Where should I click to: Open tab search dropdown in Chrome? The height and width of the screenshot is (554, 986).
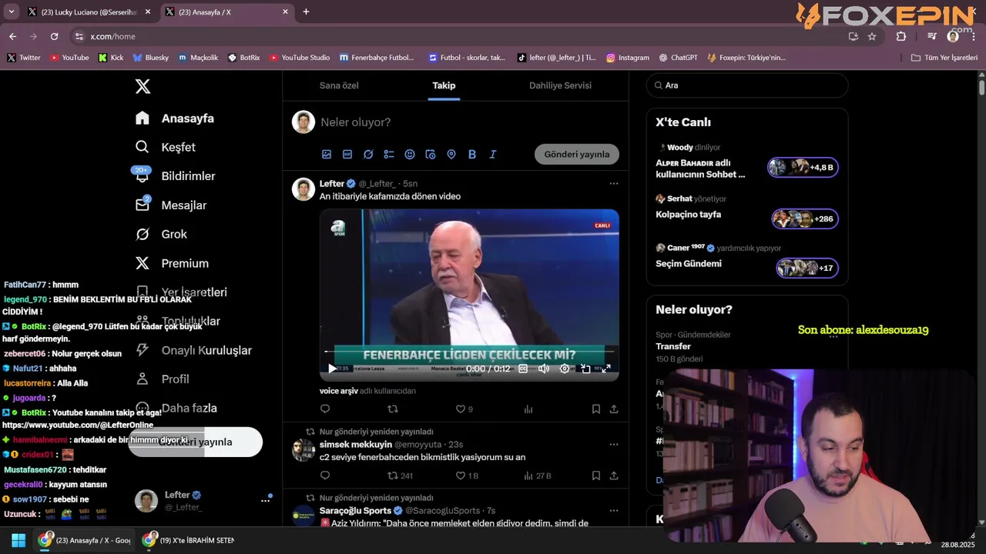click(12, 12)
